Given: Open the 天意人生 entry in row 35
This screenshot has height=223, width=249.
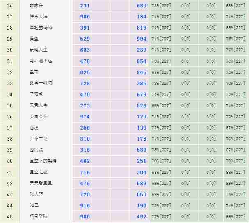Looking at the screenshot, I should [x=39, y=105].
